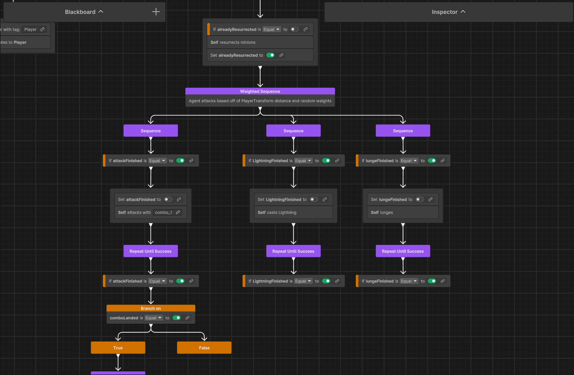This screenshot has width=574, height=375.
Task: Select the True branch node
Action: (x=118, y=347)
